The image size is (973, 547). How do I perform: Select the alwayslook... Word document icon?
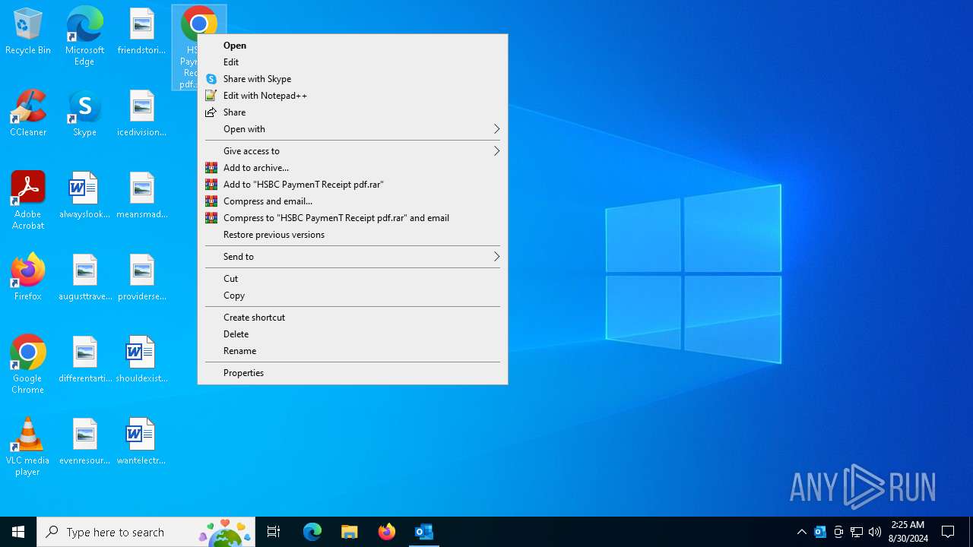coord(84,196)
